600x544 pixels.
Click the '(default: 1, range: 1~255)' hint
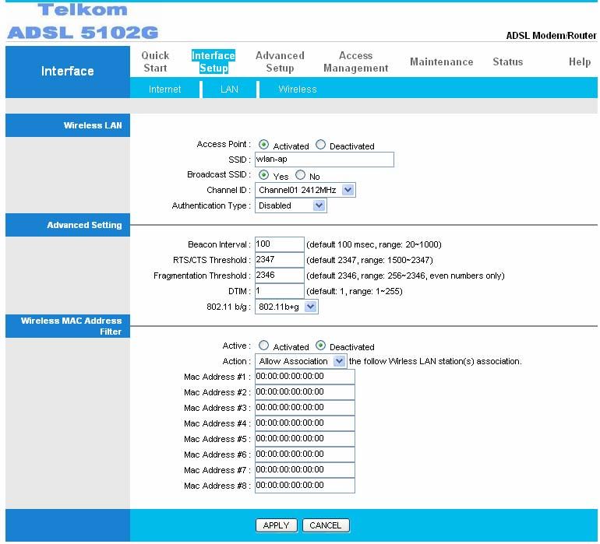[355, 291]
